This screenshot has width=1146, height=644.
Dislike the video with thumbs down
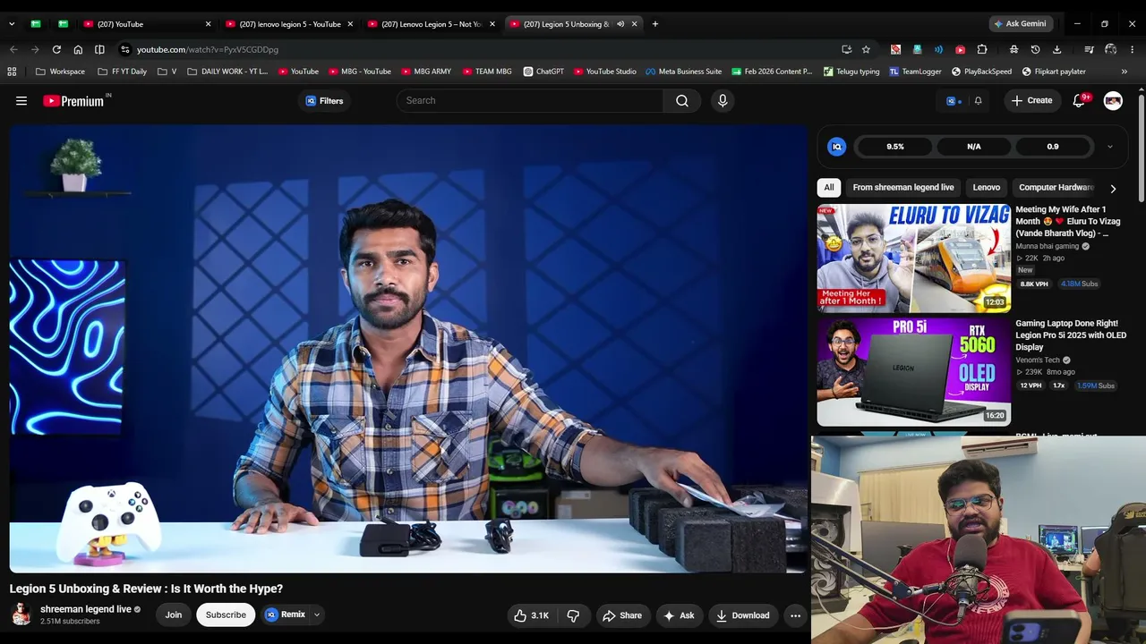[573, 615]
